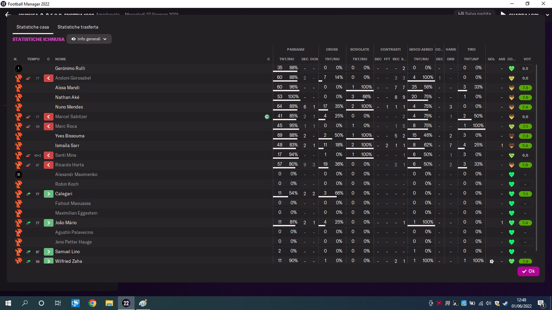This screenshot has width=552, height=310.
Task: Open player Nathan Aké
Action: click(x=67, y=97)
